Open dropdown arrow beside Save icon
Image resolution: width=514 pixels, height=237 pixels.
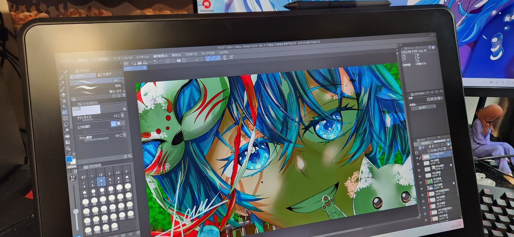(149, 62)
